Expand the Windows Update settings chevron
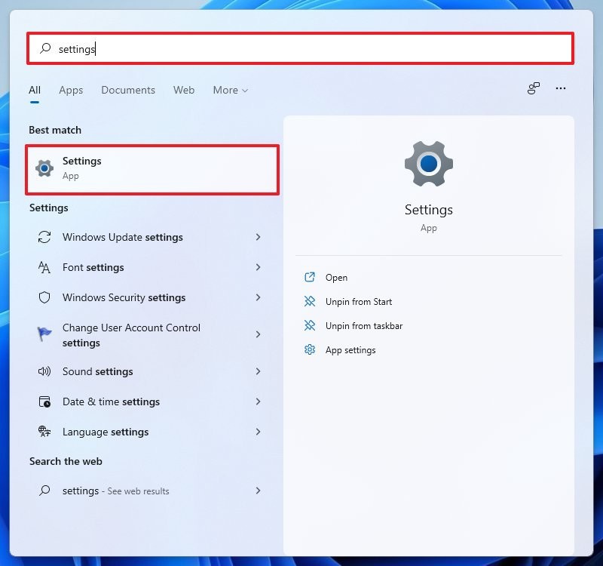The height and width of the screenshot is (566, 603). tap(258, 237)
